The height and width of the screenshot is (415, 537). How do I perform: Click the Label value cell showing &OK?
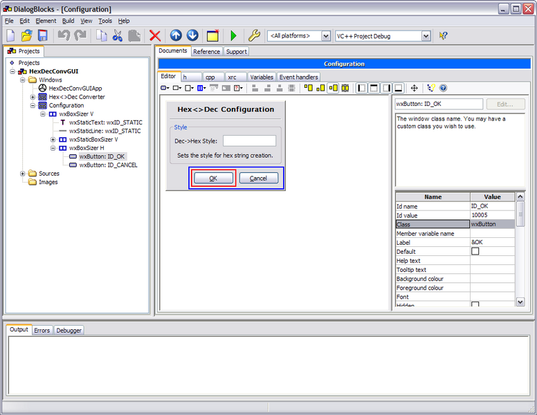pyautogui.click(x=492, y=242)
